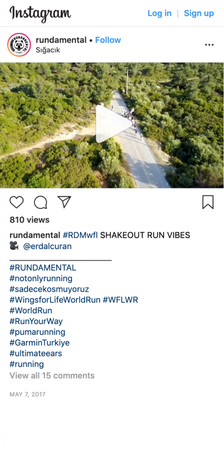Save the post with the bookmark icon
The width and height of the screenshot is (224, 463).
[x=208, y=203]
